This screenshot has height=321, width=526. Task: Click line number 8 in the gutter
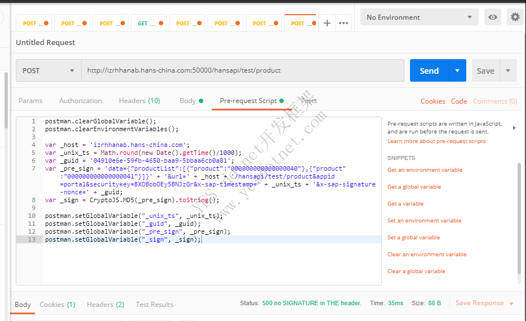point(33,200)
